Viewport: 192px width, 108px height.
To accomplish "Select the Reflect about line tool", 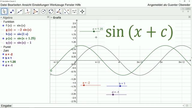I will [67, 11].
